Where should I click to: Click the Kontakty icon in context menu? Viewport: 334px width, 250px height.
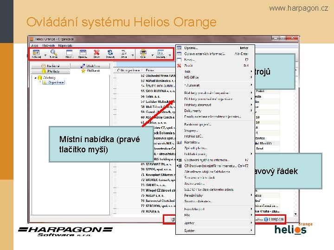pyautogui.click(x=179, y=142)
